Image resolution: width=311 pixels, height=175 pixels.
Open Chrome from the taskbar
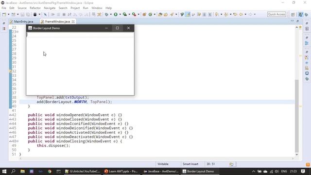click(x=50, y=171)
